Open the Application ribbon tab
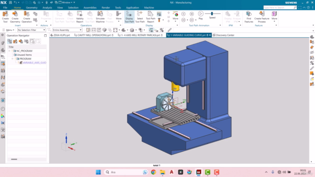 pyautogui.click(x=132, y=8)
